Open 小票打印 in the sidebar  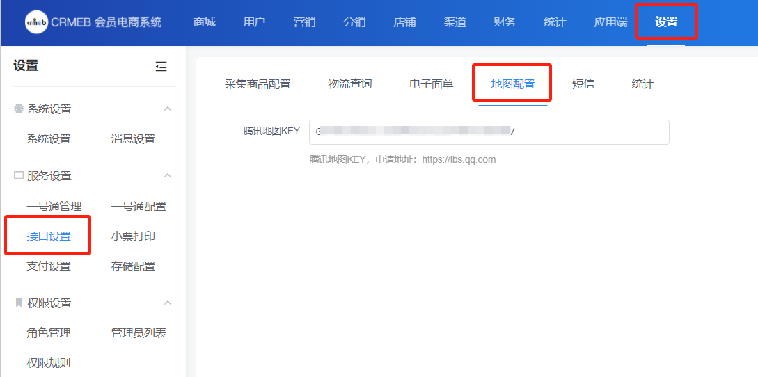pyautogui.click(x=133, y=236)
